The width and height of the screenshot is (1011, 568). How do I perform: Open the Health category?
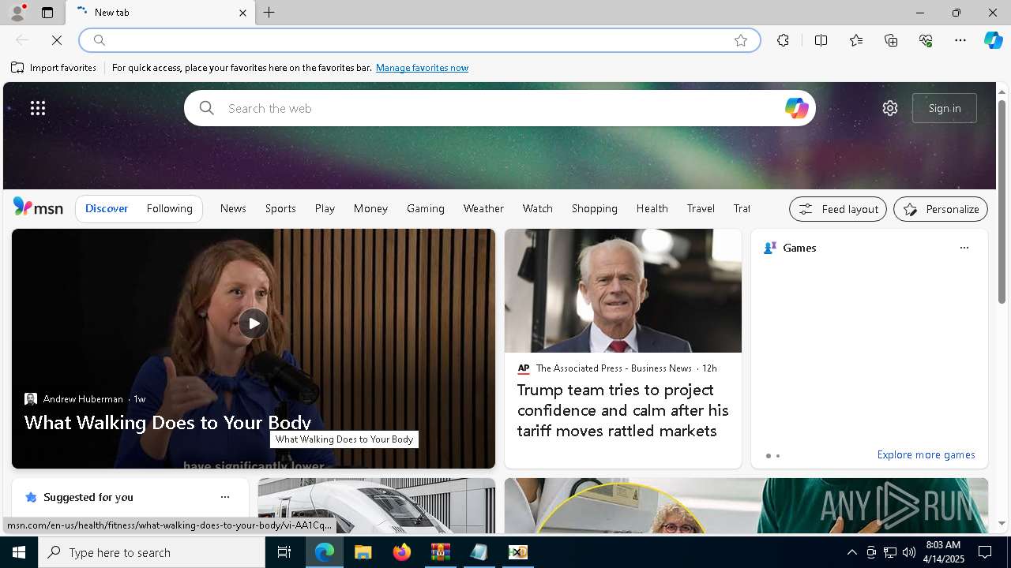(x=652, y=208)
